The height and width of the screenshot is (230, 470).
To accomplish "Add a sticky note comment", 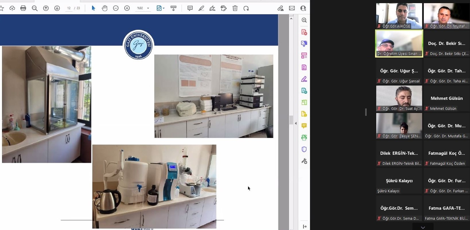I will (x=190, y=8).
